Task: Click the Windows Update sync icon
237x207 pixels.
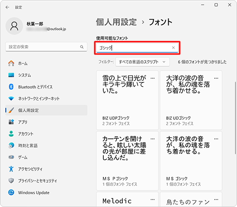Action: (x=11, y=192)
